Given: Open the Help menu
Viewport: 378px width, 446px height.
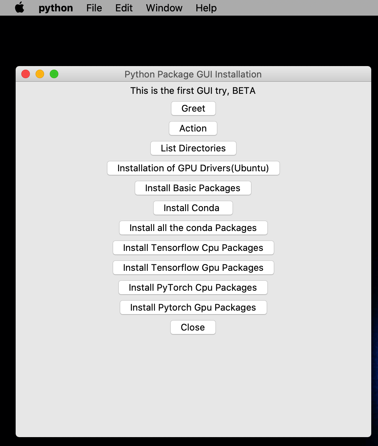Looking at the screenshot, I should (206, 8).
